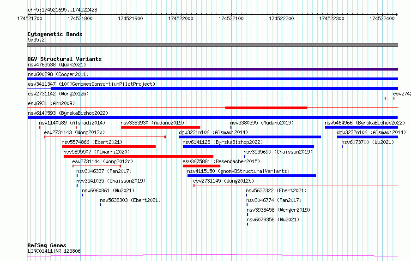The image size is (411, 261).
Task: Click the nsv4763538 (Quan2021) variant label
Action: pos(57,65)
